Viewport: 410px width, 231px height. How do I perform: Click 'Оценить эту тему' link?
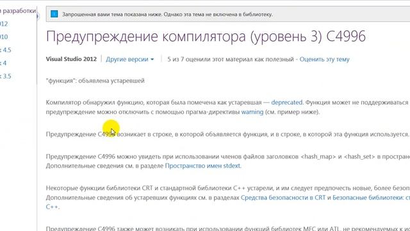tap(324, 60)
